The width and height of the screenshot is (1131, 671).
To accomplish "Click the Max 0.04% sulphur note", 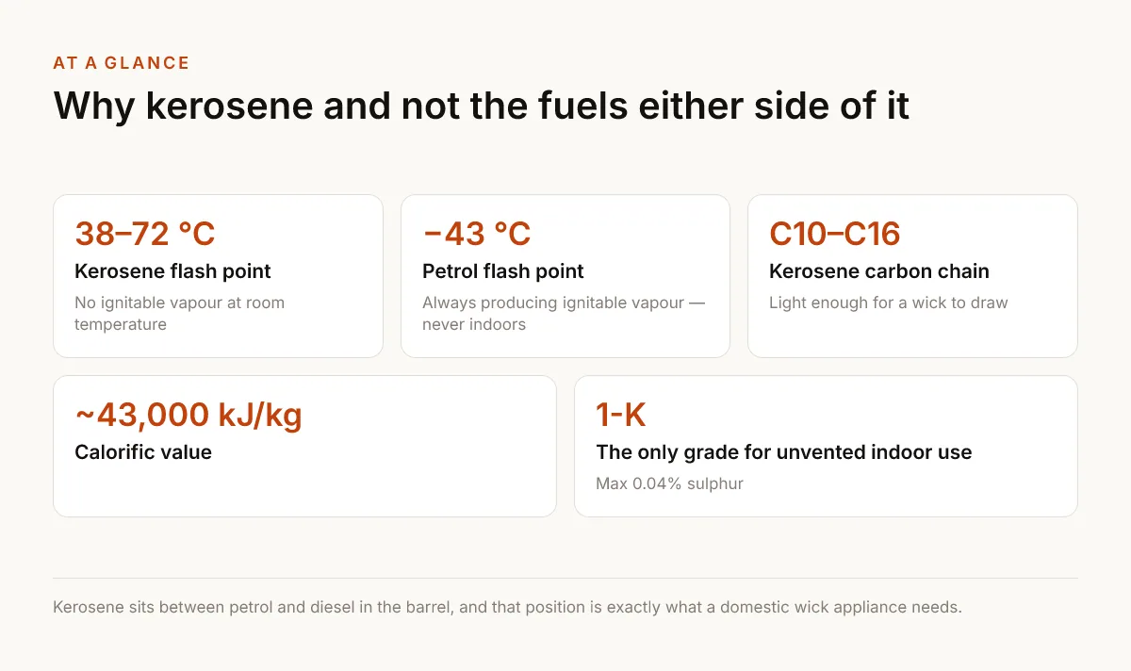I will click(x=670, y=484).
